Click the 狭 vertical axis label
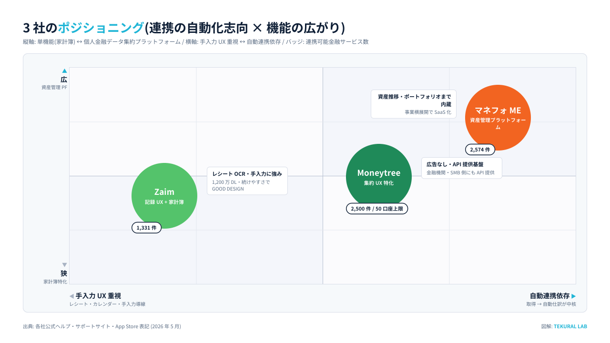 tap(64, 273)
